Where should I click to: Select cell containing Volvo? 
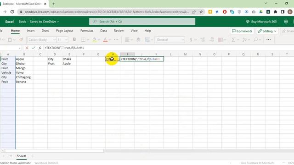pos(24,72)
